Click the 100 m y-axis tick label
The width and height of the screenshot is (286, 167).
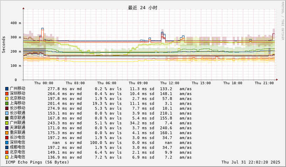16,66
